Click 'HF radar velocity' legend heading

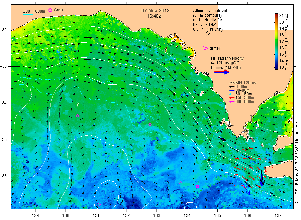pos(227,58)
